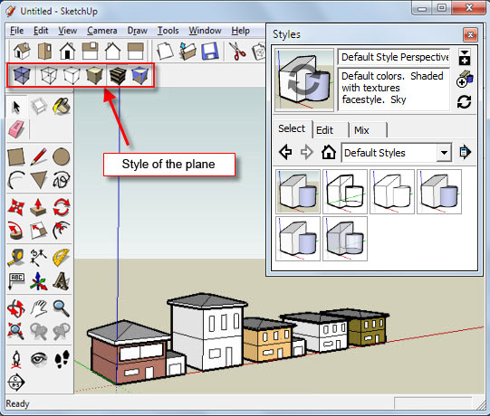Viewport: 490px width, 416px height.
Task: Pick the Text label ABC tool
Action: point(16,281)
